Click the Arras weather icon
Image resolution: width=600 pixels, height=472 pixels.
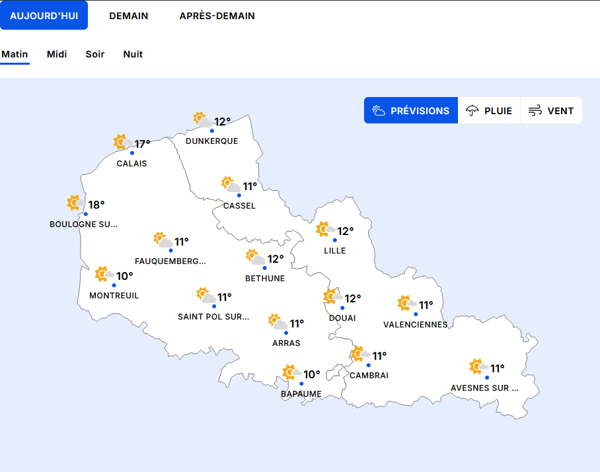coord(278,321)
